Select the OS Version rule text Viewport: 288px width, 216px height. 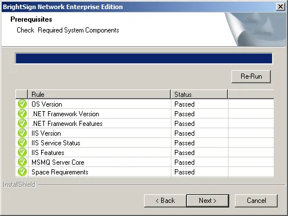[x=47, y=104]
